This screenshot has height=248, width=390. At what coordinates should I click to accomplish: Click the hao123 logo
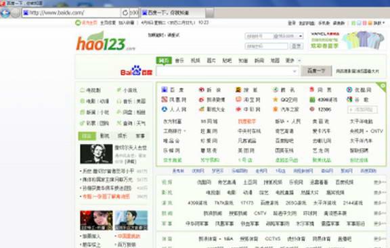tap(105, 41)
